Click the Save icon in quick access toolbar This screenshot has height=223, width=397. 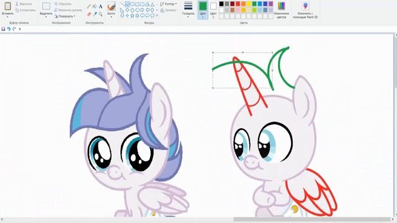coord(3,29)
